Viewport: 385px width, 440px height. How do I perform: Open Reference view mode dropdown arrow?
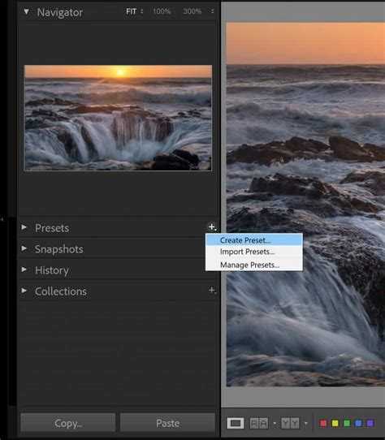[x=275, y=423]
